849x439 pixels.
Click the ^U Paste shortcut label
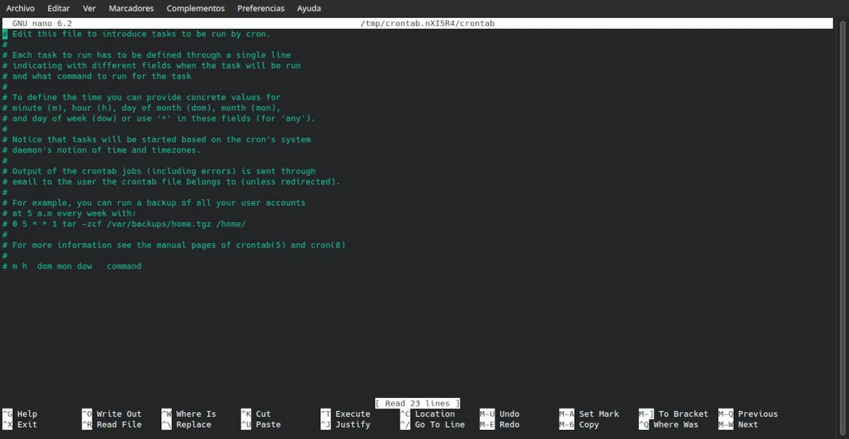[x=261, y=425]
